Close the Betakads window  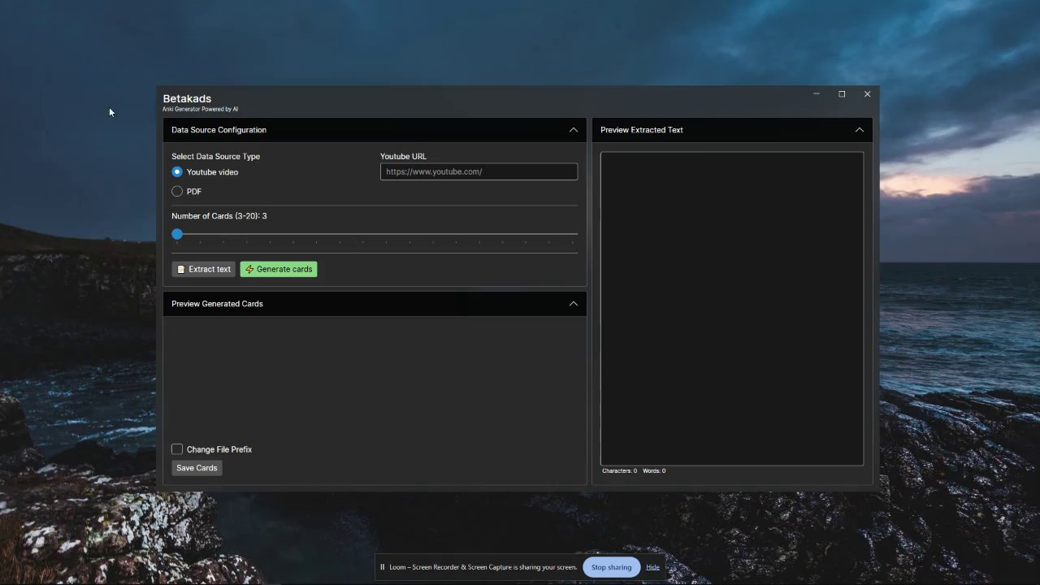pos(867,94)
